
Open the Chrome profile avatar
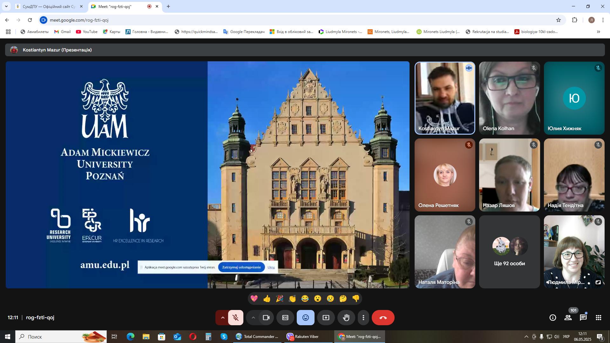591,20
